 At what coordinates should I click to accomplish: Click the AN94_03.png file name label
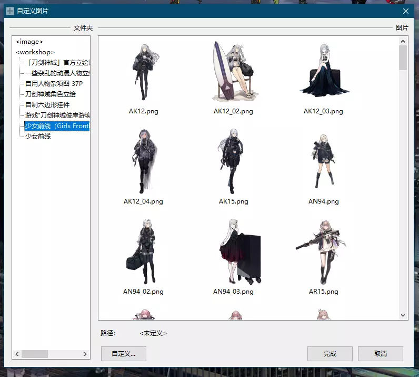[x=233, y=292]
